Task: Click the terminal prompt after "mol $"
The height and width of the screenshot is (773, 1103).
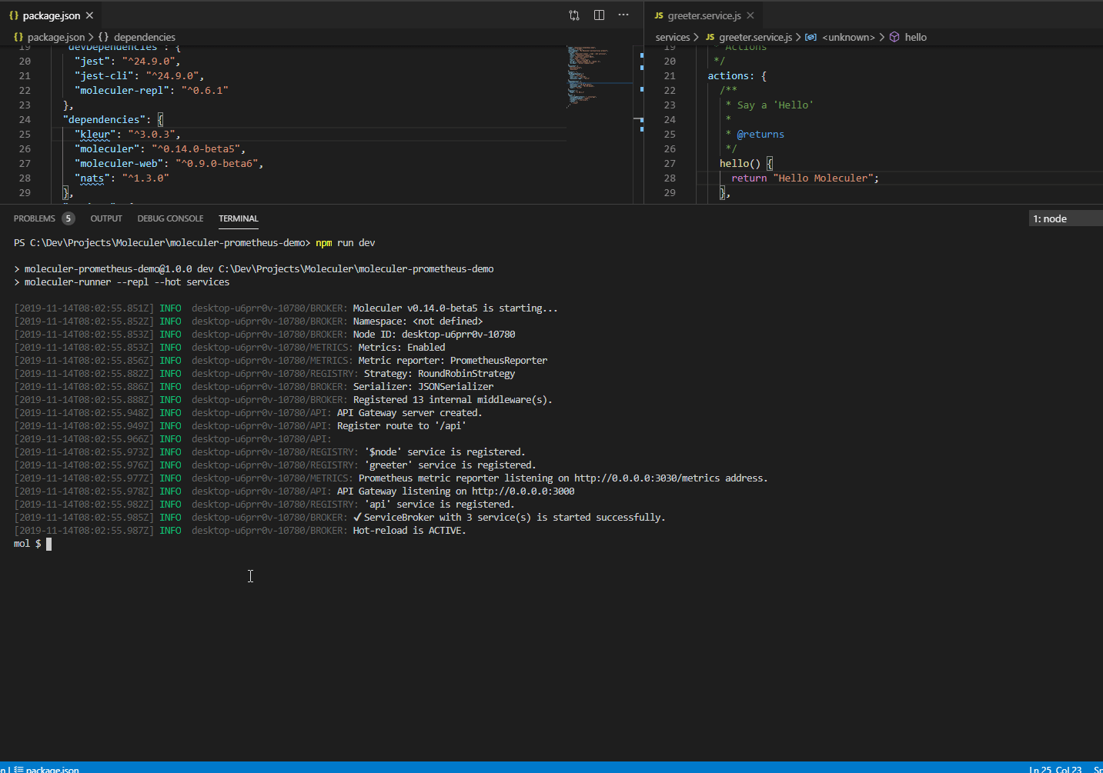Action: point(48,543)
